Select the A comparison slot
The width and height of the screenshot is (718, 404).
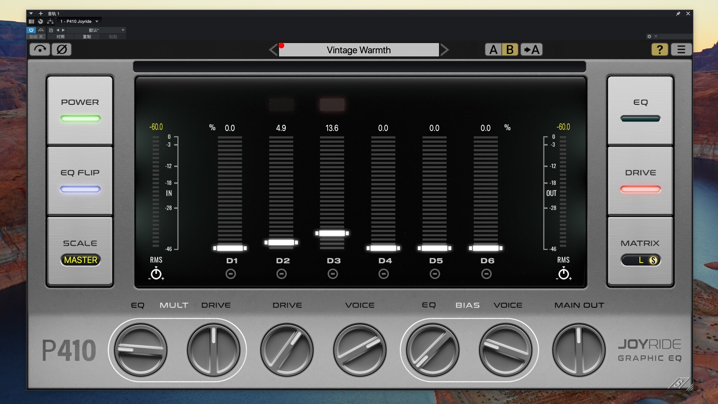[x=493, y=49]
